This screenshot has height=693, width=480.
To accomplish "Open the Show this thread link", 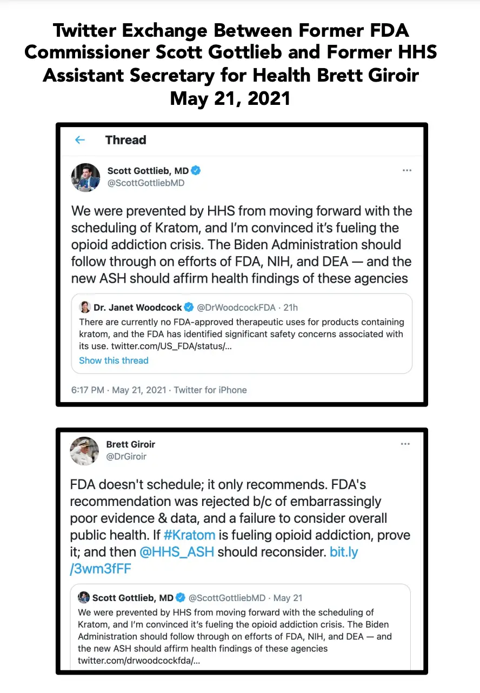I will point(113,361).
